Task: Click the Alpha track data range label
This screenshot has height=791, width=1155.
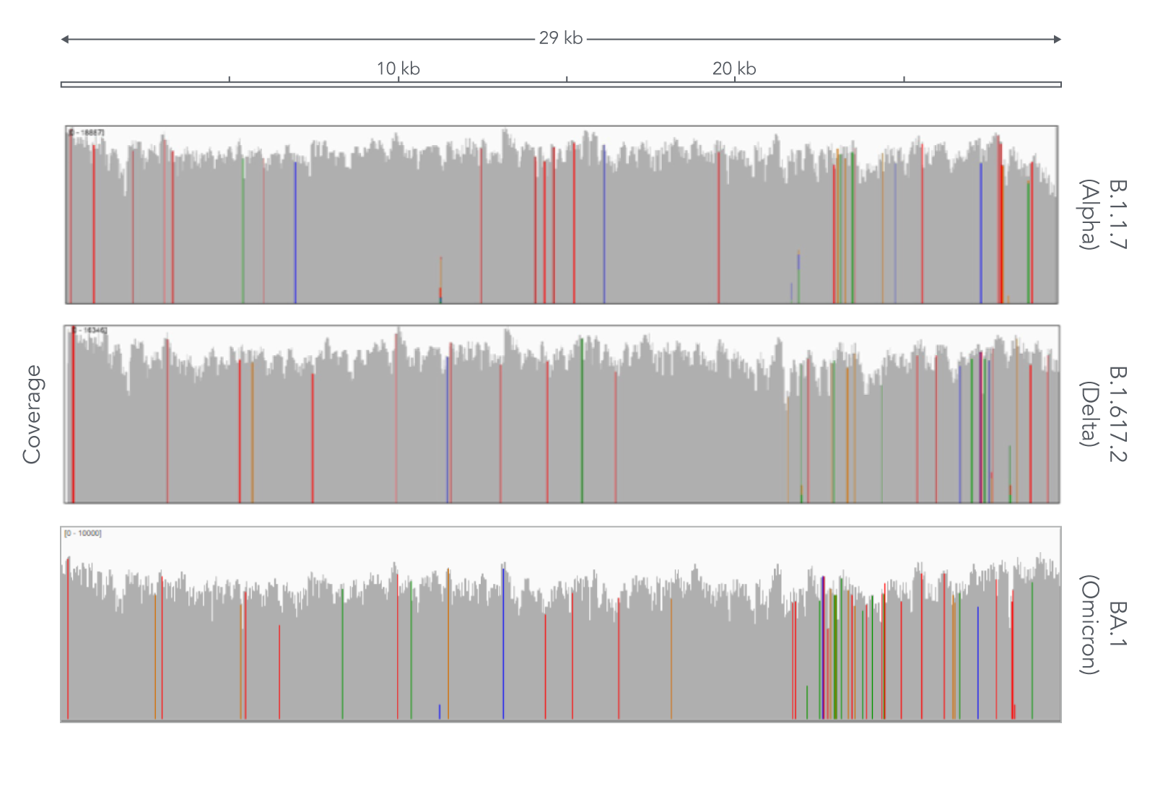Action: (x=87, y=133)
